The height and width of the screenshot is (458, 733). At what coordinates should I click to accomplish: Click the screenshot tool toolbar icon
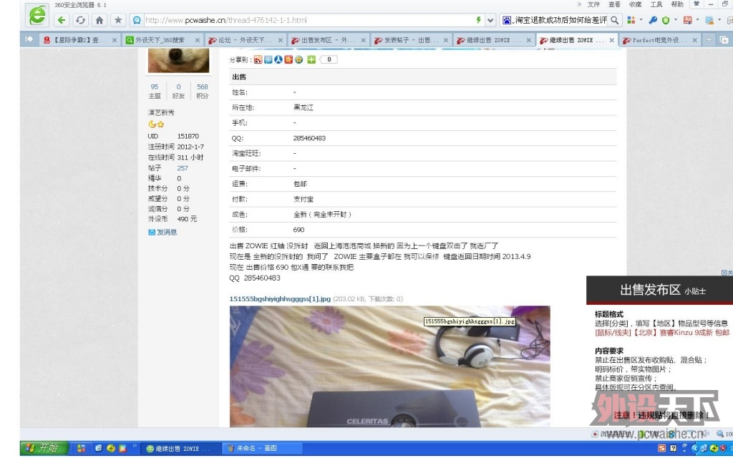(x=709, y=20)
